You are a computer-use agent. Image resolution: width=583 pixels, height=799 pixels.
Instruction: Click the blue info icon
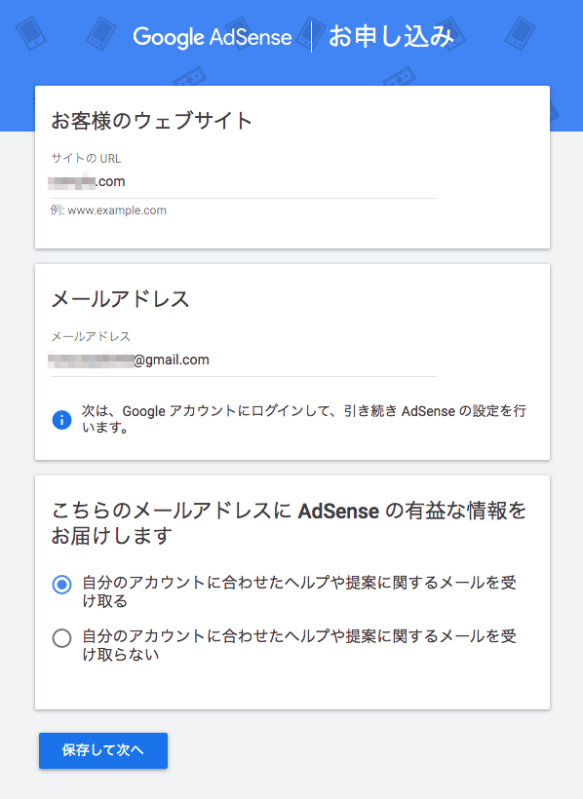tap(61, 420)
